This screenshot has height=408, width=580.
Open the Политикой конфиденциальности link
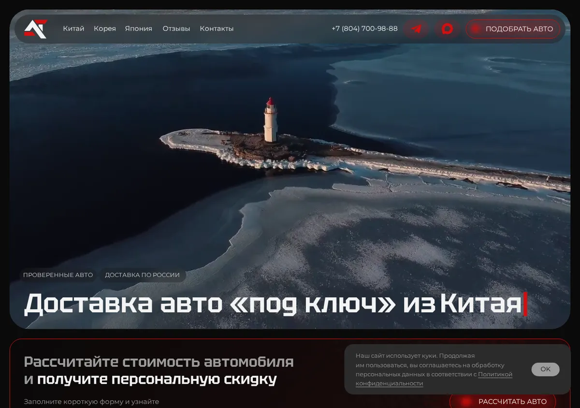tap(434, 379)
